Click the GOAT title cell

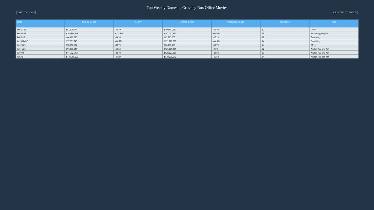point(334,30)
